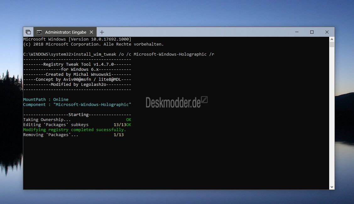Image resolution: width=354 pixels, height=204 pixels.
Task: Click the 'Registry Tweak Tool v1.4.7.0' line
Action: coord(77,64)
